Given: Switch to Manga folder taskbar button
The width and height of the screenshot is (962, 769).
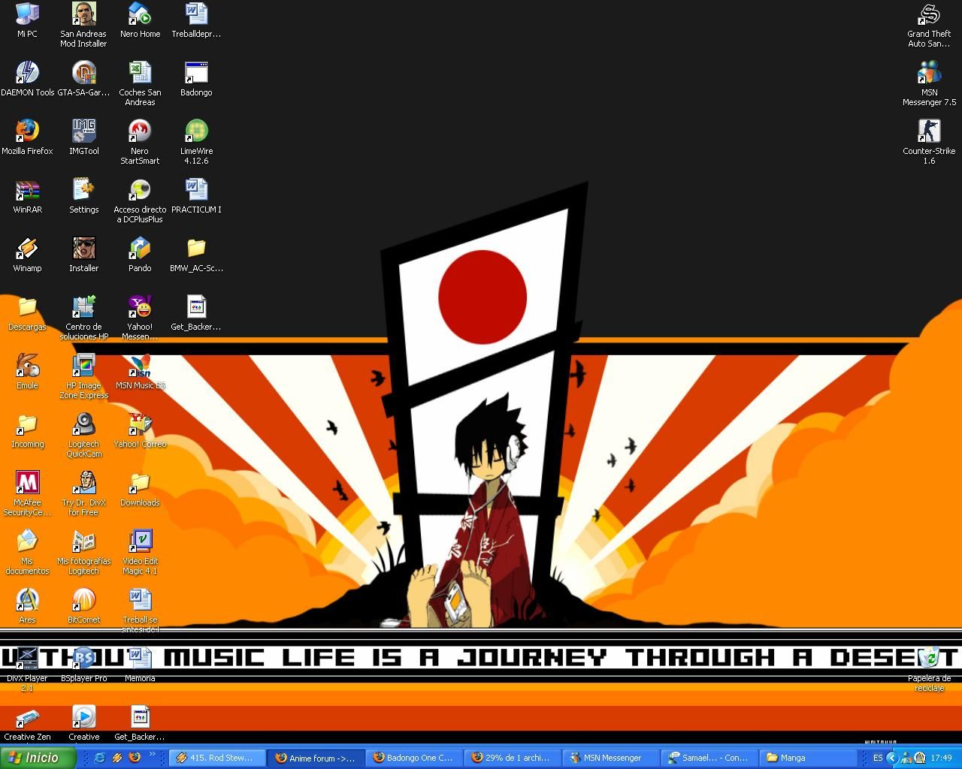Looking at the screenshot, I should [808, 758].
